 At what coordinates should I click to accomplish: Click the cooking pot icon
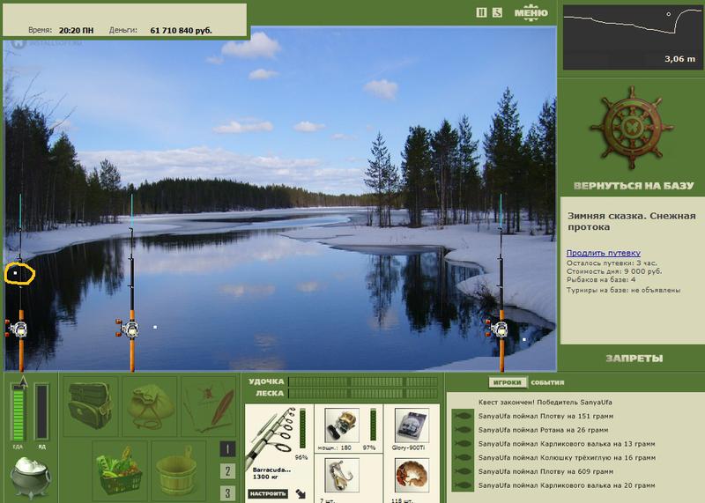tap(30, 477)
